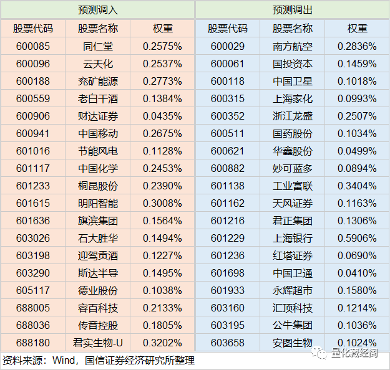This screenshot has width=390, height=370.
Task: Select the 预测调出 header cell
Action: (293, 10)
